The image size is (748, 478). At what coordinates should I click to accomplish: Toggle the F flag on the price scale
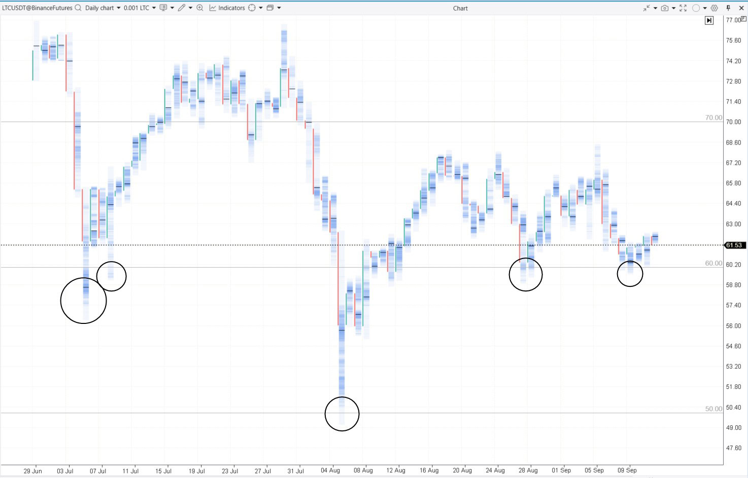[x=744, y=19]
